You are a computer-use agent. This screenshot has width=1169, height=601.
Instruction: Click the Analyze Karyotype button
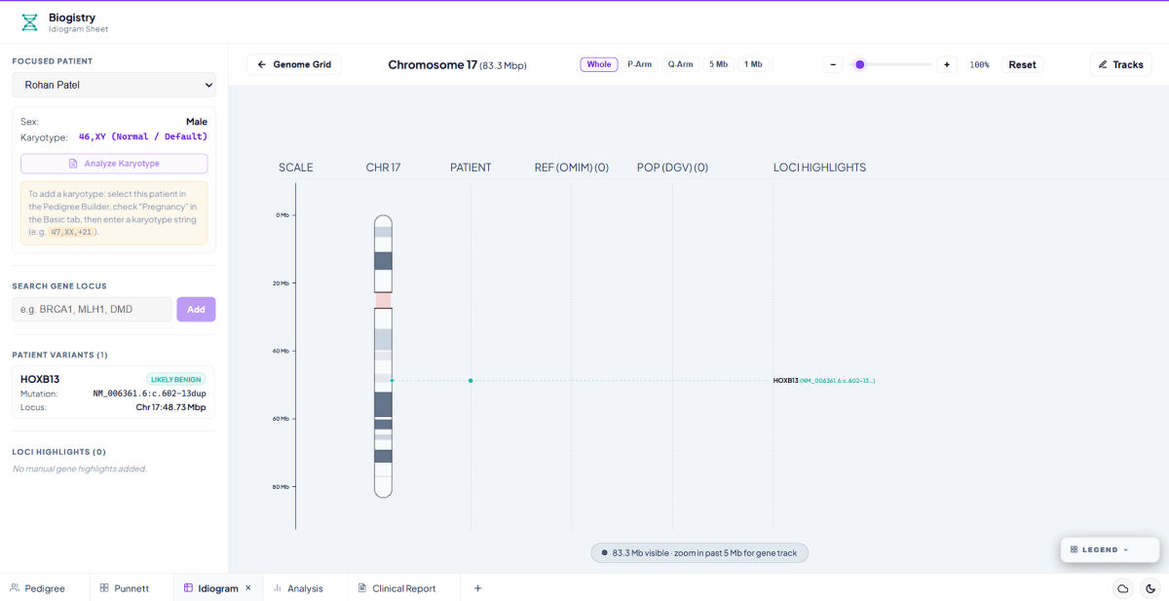coord(114,164)
